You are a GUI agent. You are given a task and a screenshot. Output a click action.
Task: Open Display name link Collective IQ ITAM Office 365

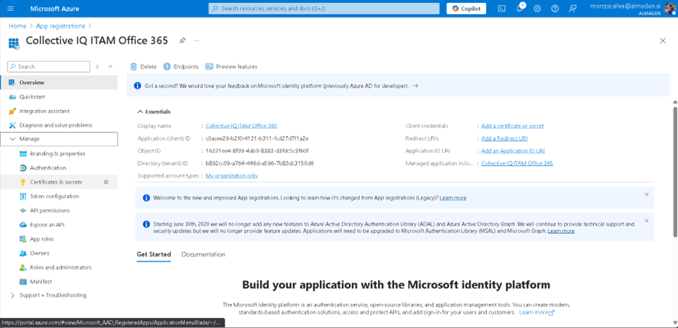tap(241, 125)
